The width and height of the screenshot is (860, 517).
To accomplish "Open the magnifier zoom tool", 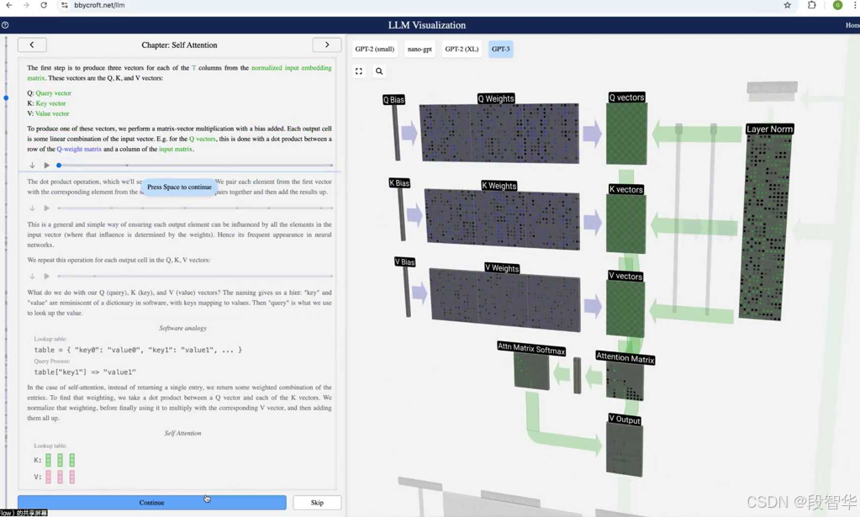I will [x=379, y=71].
